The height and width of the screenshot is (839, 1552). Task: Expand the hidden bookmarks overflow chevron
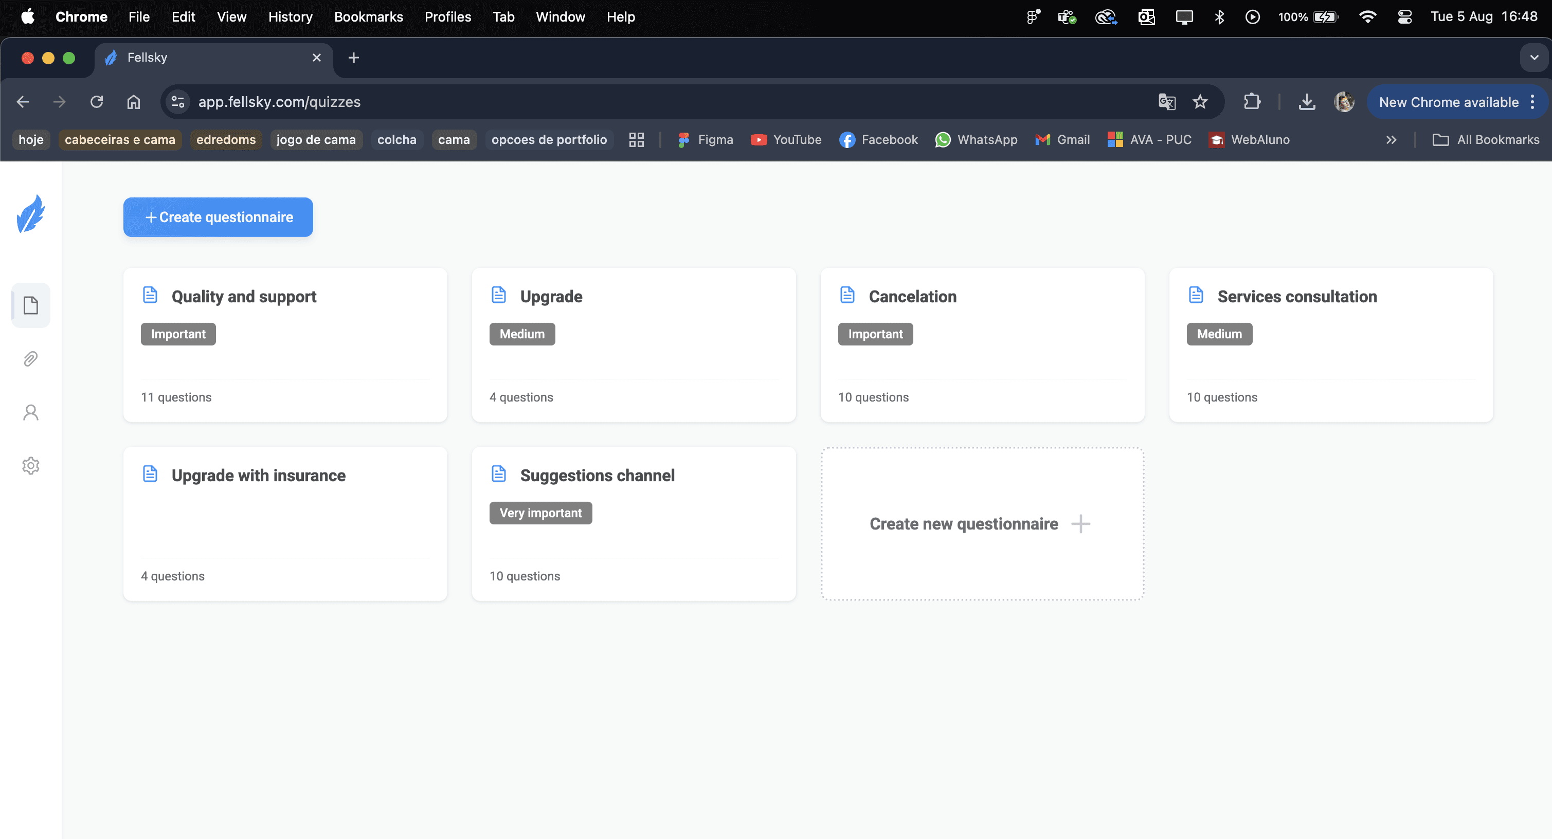[1391, 140]
